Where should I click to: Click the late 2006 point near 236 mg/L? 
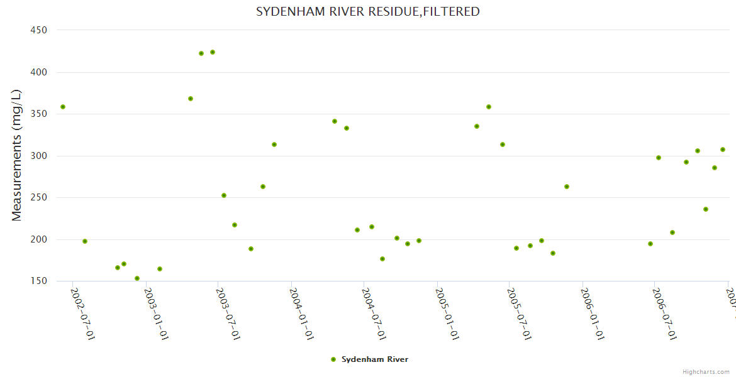pyautogui.click(x=706, y=209)
